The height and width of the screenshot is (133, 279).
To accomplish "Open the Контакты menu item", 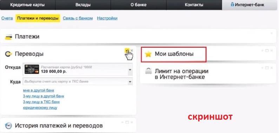I will pos(194,5).
